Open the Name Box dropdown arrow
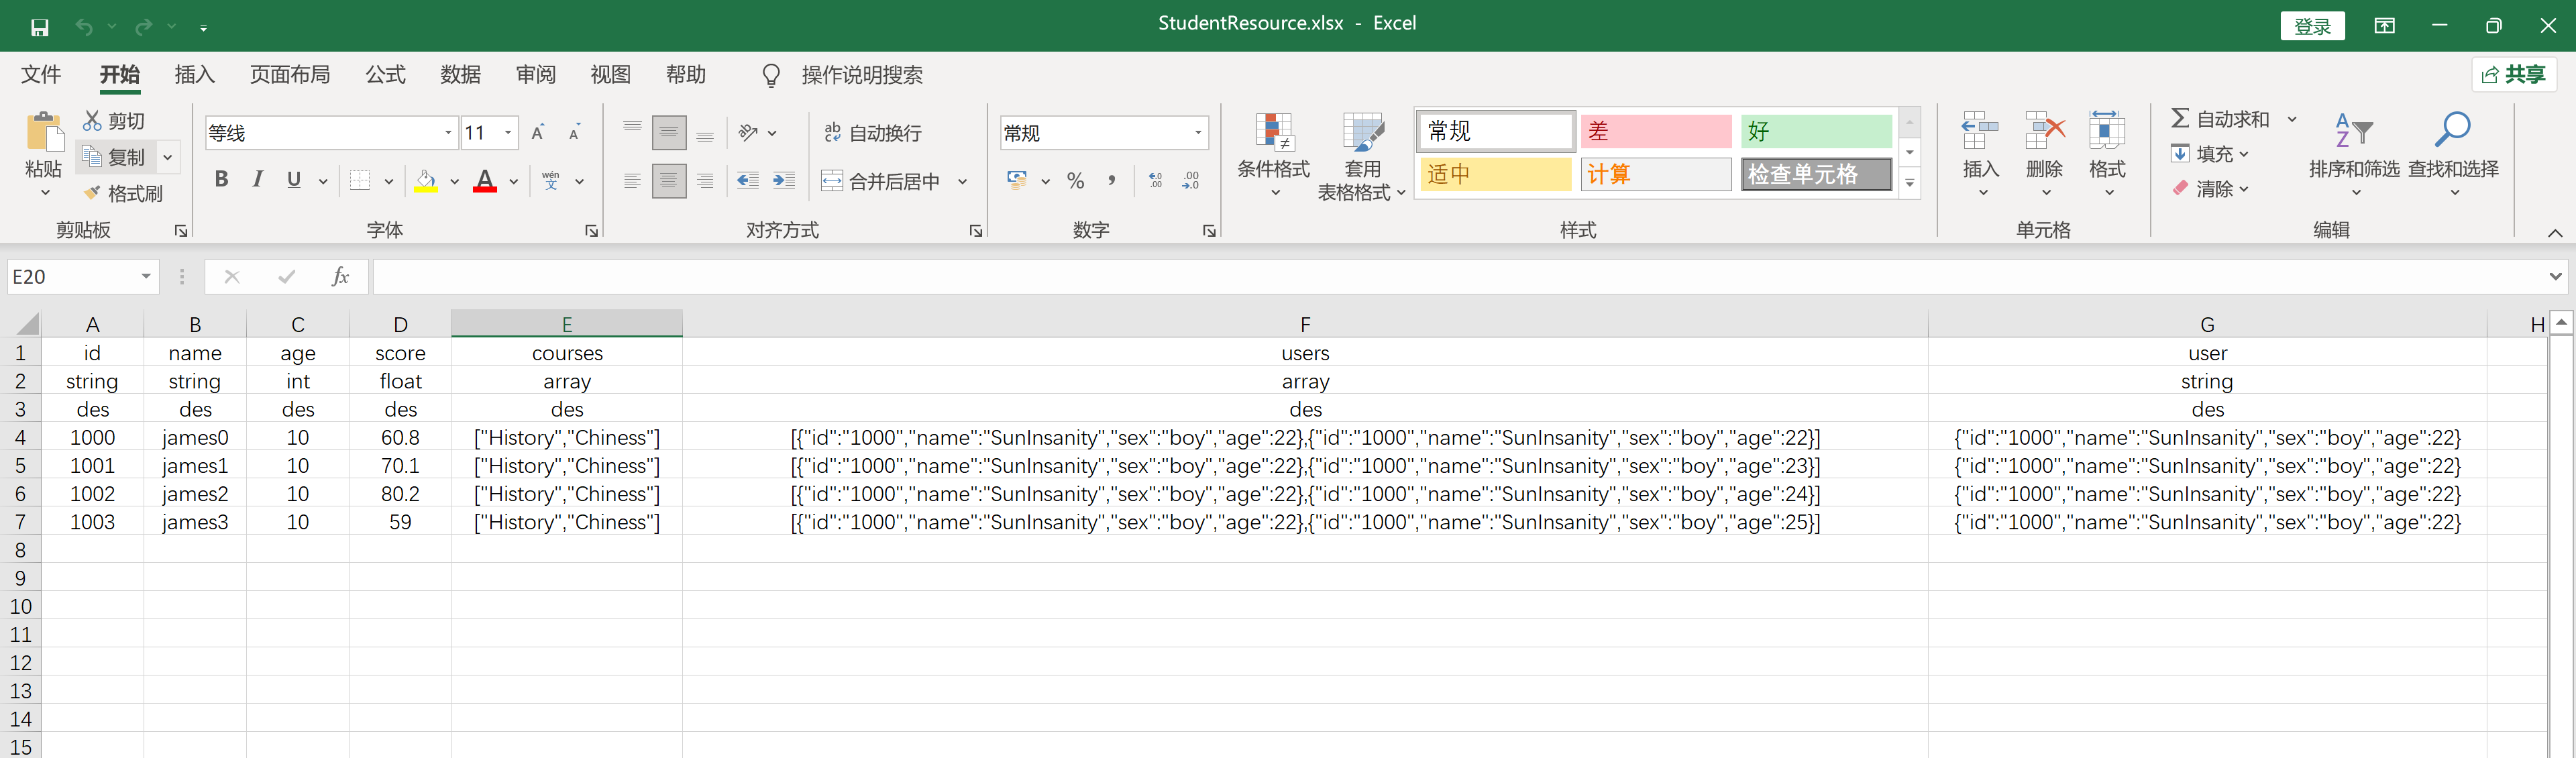Screen dimensions: 2576x758 [146, 277]
